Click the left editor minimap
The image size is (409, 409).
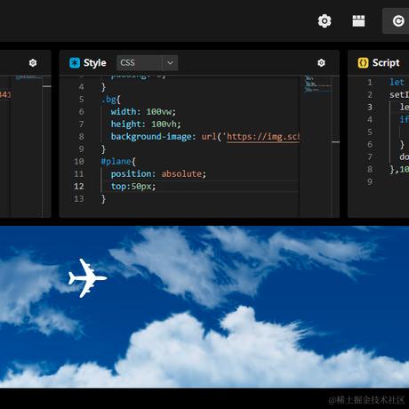(27, 147)
